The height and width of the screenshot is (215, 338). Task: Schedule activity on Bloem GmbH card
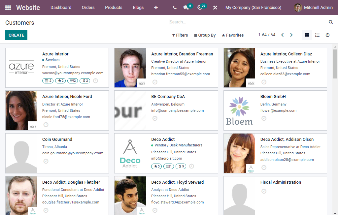[264, 118]
